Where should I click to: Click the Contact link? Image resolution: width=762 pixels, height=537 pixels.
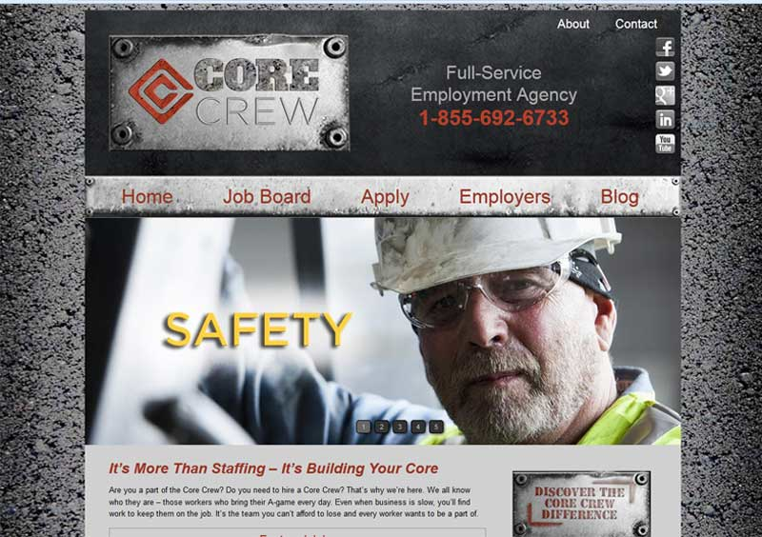pos(635,24)
